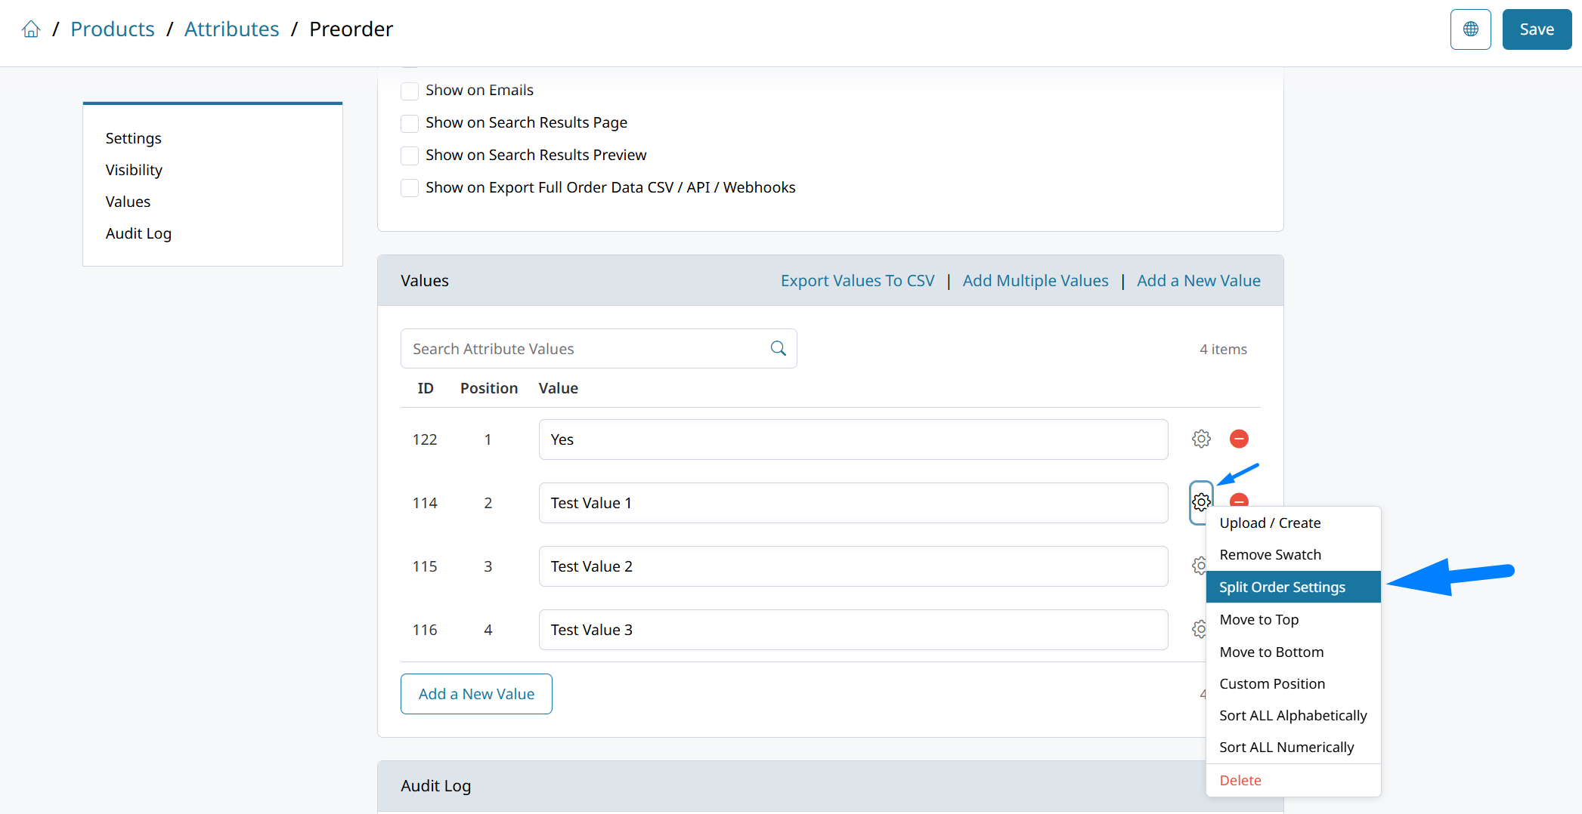Go to home via house icon
The width and height of the screenshot is (1582, 814).
(x=31, y=29)
